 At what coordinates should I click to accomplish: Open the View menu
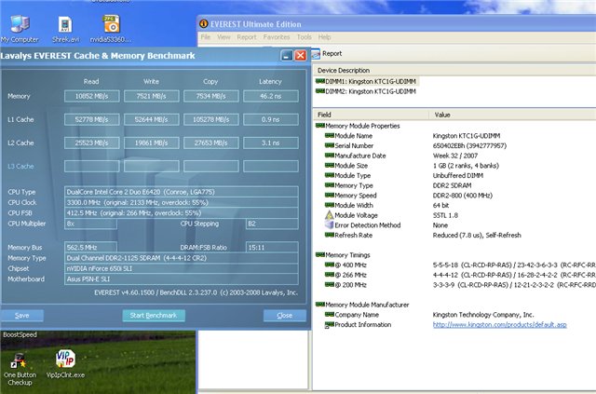223,37
